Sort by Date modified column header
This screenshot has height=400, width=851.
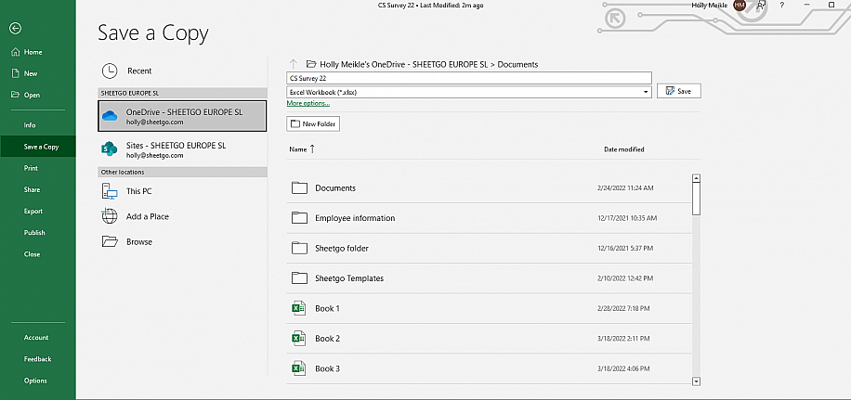tap(624, 149)
